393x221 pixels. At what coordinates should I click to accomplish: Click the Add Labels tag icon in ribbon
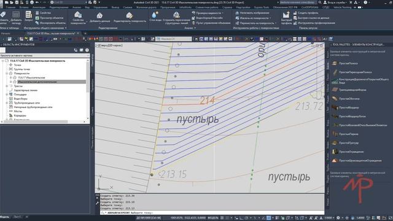3,15
